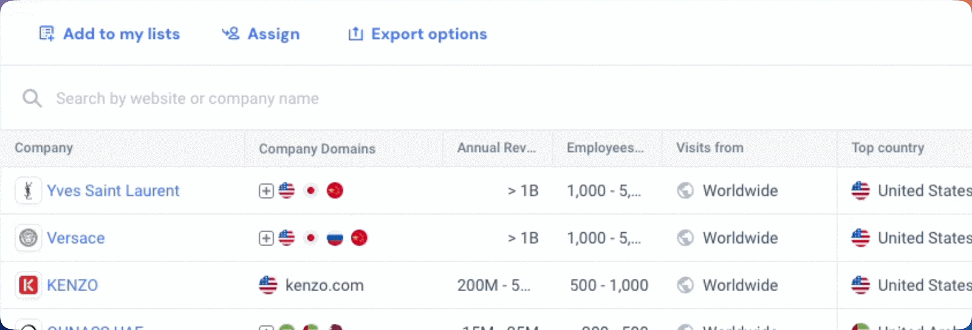
Task: Click the Assign button label
Action: coord(273,34)
